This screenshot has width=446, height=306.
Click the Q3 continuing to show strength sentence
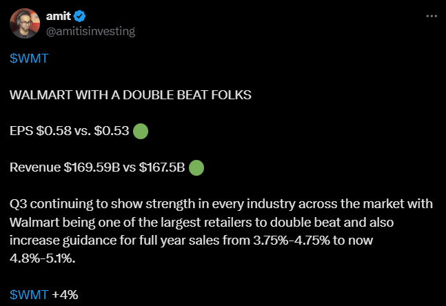pyautogui.click(x=221, y=231)
